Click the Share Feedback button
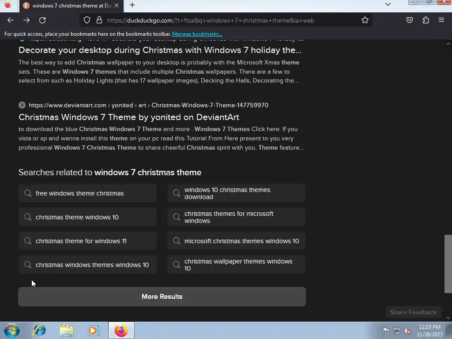Screen dimensions: 452x339 (x=413, y=312)
